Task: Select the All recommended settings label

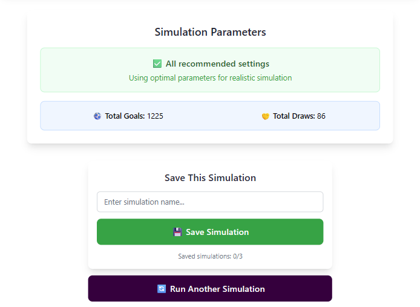Action: (217, 64)
